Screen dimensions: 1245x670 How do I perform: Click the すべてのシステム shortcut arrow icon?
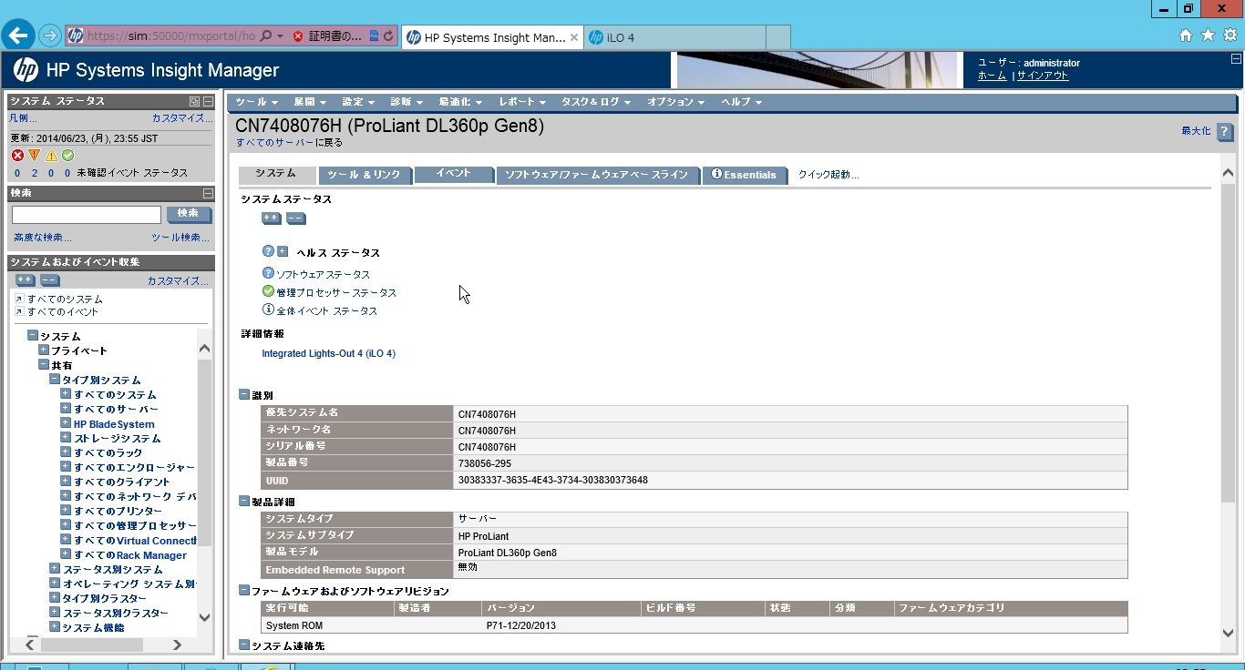19,299
